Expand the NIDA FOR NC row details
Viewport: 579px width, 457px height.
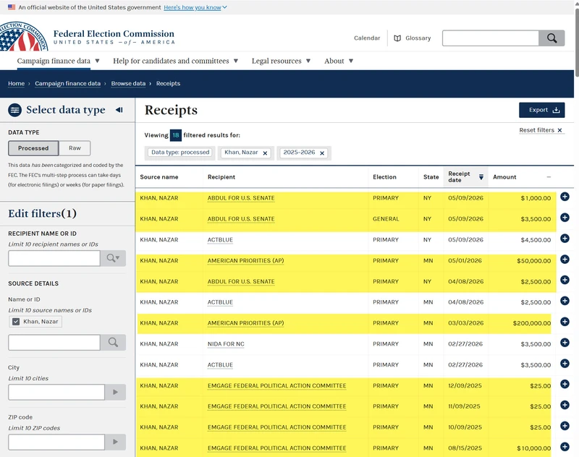[565, 343]
